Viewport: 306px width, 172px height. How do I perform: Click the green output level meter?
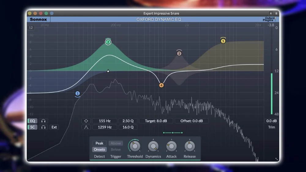pos(271,94)
